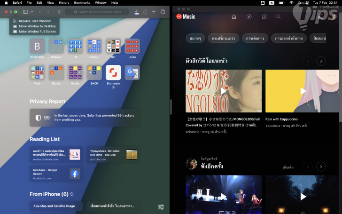
Task: Open YouTube Music search icon
Action: coord(279,16)
